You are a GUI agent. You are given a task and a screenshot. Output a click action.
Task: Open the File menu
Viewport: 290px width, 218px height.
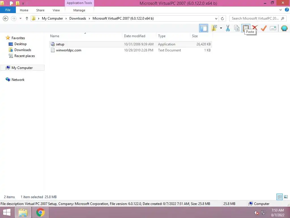tap(8, 10)
